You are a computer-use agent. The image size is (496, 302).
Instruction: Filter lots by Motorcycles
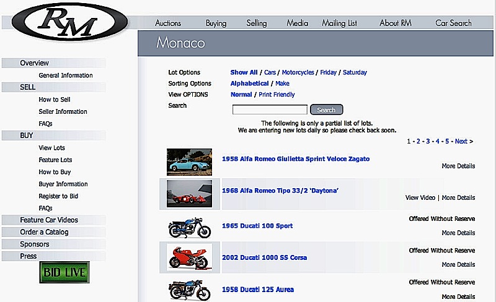(x=298, y=72)
